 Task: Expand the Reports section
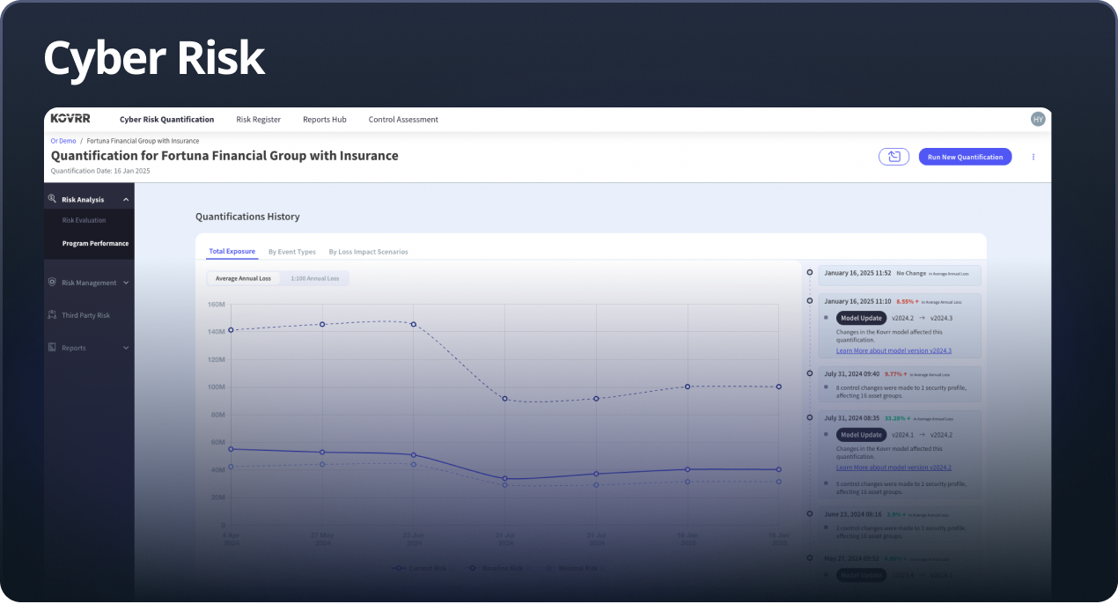point(126,347)
